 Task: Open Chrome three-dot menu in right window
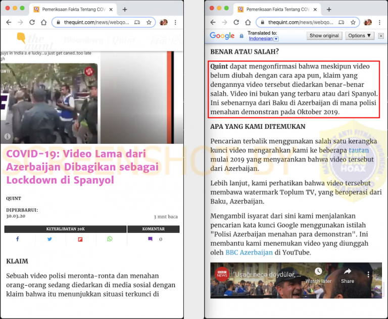point(379,23)
